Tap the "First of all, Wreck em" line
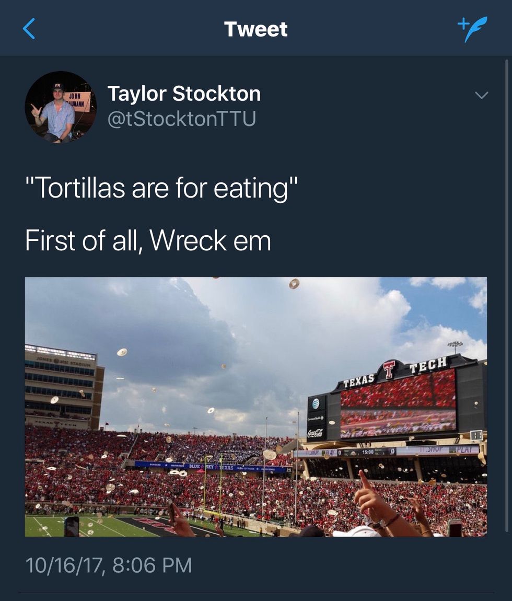 pyautogui.click(x=148, y=240)
